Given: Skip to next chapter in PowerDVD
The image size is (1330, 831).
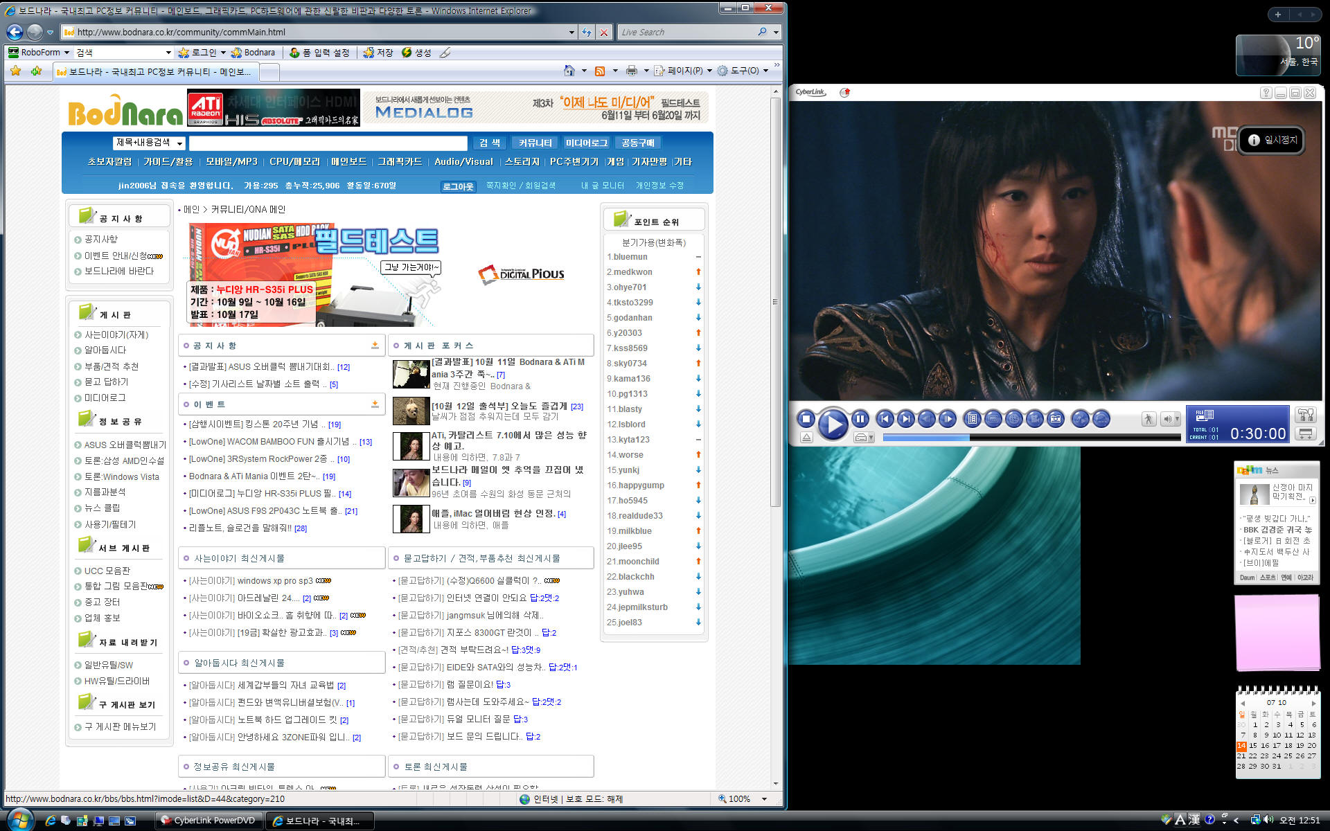Looking at the screenshot, I should [905, 418].
